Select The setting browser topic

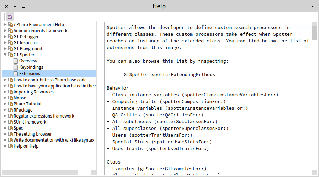click(33, 134)
